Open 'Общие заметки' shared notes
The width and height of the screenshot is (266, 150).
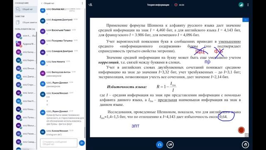[x=26, y=22]
